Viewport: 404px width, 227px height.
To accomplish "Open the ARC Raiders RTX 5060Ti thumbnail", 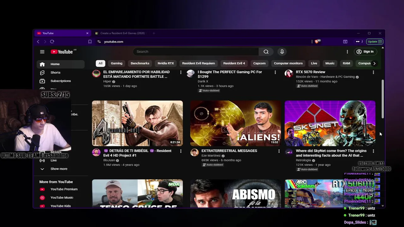I will click(330, 194).
